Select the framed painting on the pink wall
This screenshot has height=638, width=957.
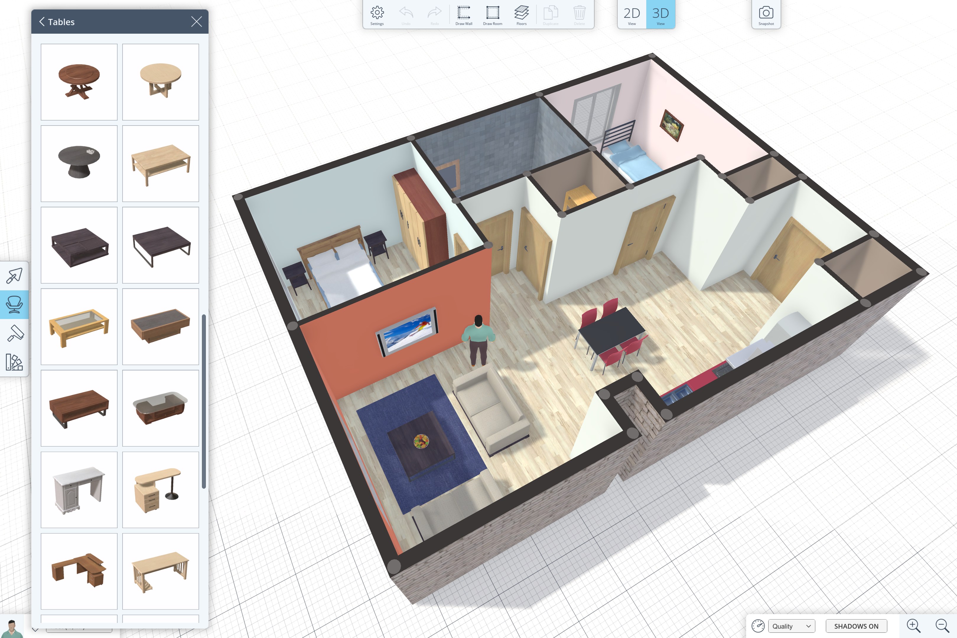(671, 125)
